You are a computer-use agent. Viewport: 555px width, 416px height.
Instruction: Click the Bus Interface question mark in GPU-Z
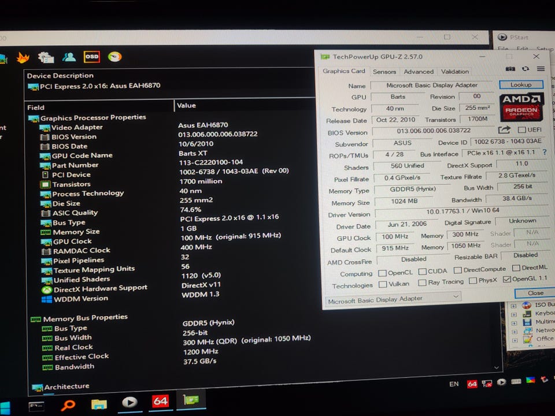tap(545, 152)
